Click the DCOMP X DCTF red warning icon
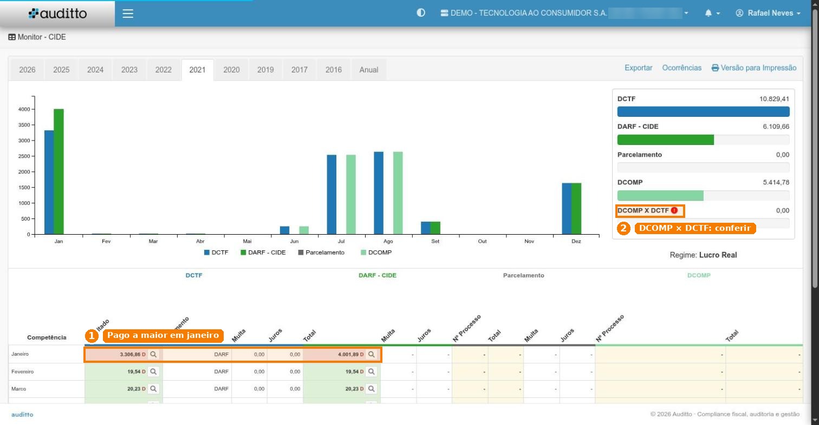Screen dimensions: 819x425 (674, 210)
